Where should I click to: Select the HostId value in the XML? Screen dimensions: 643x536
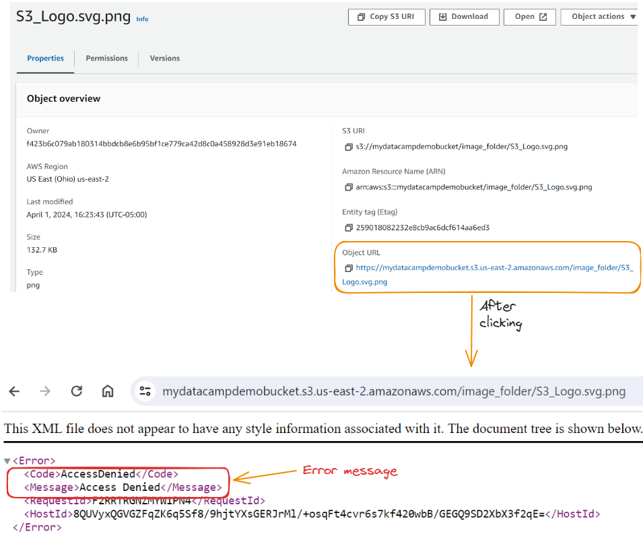[x=309, y=514]
